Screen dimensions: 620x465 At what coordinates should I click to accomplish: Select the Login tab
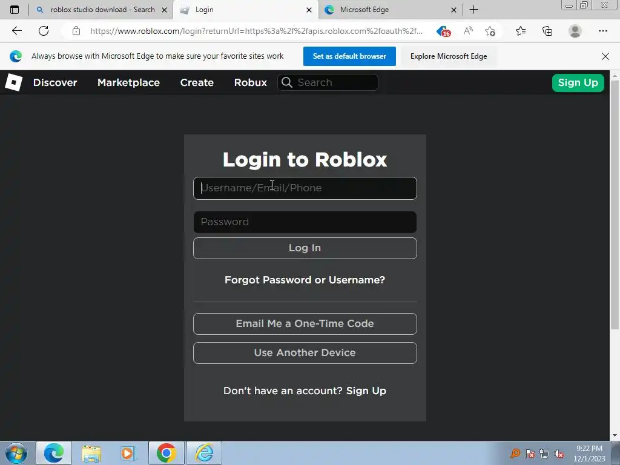coord(245,10)
